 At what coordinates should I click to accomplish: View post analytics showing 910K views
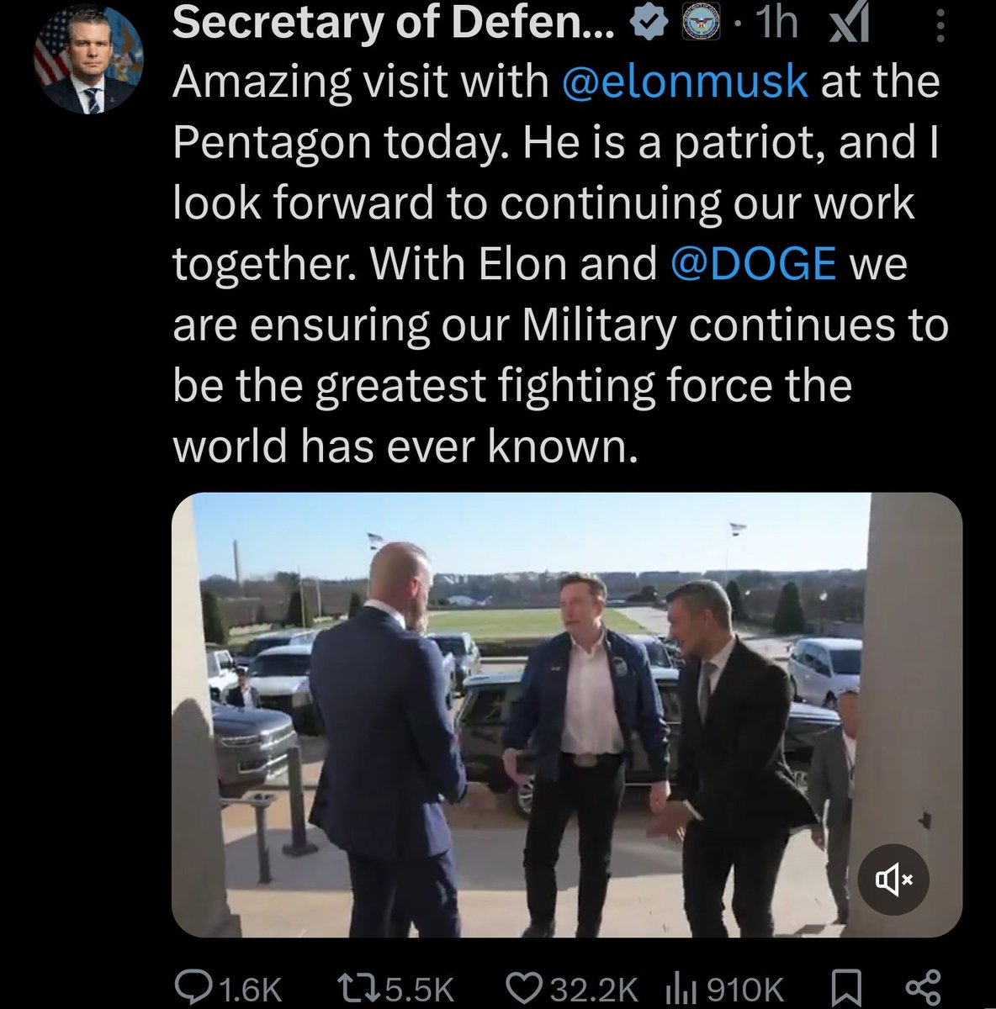coord(725,985)
